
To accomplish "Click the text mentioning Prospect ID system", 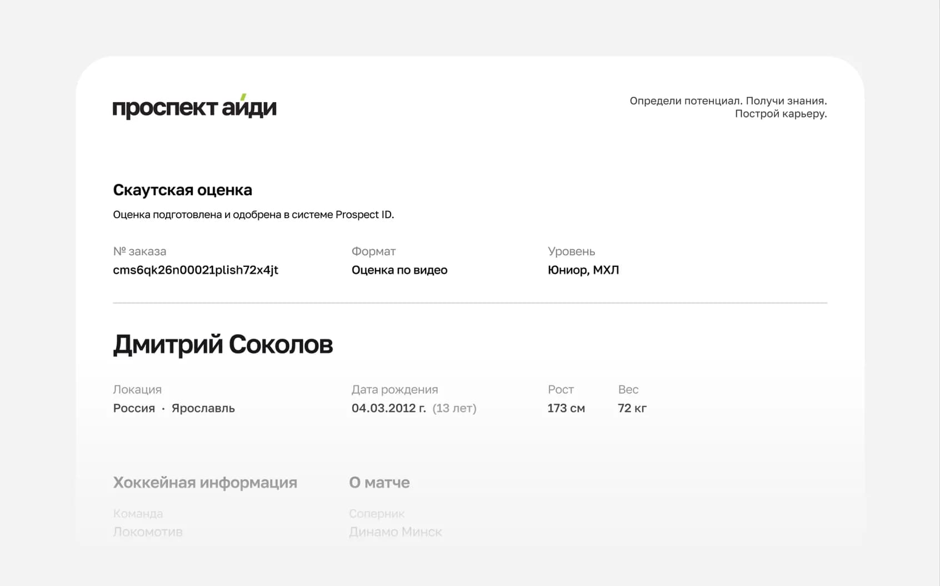I will 253,215.
